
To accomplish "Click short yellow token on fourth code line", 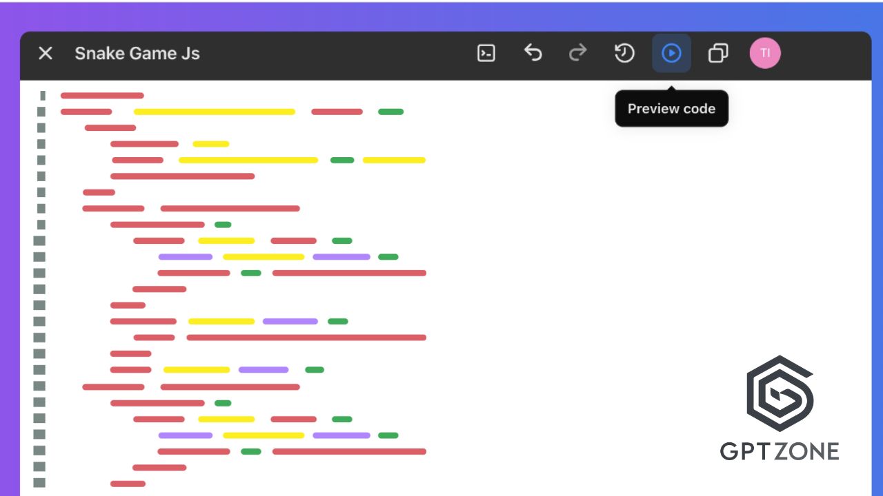I will coord(210,144).
